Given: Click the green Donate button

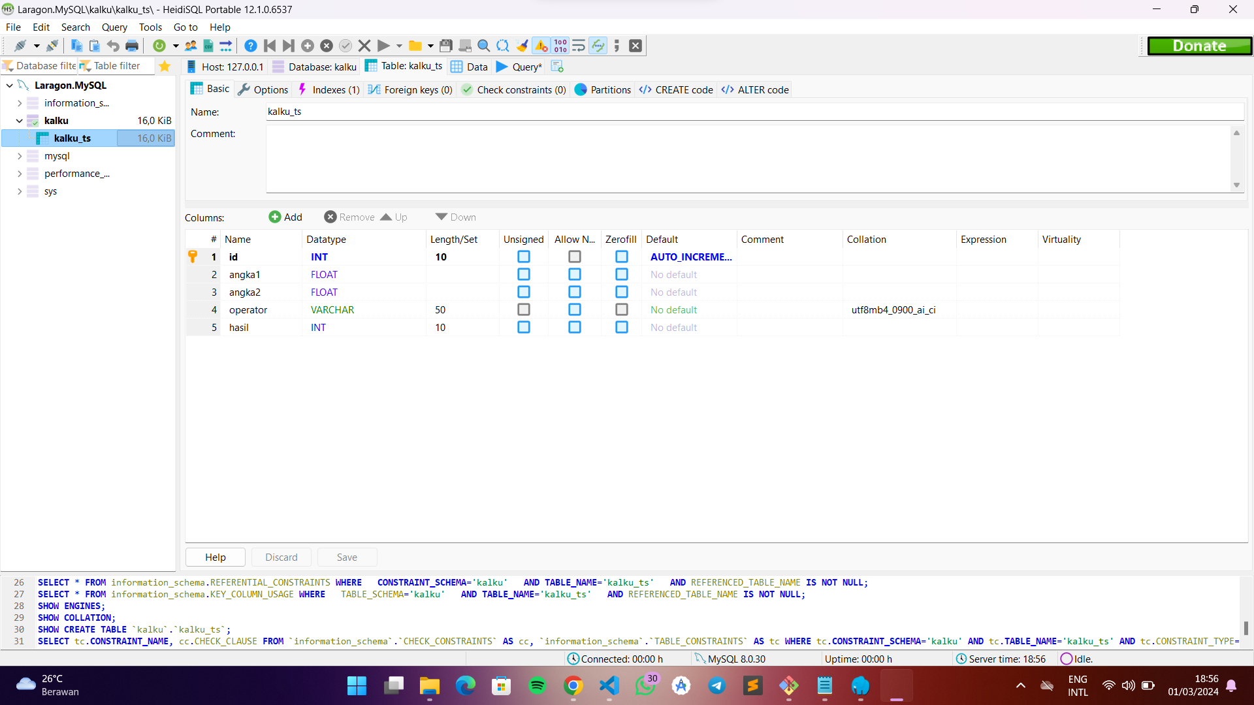Looking at the screenshot, I should coord(1199,46).
